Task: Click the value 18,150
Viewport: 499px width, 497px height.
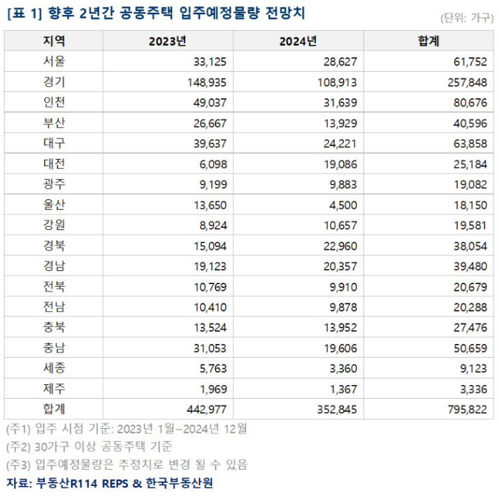Action: [x=470, y=205]
